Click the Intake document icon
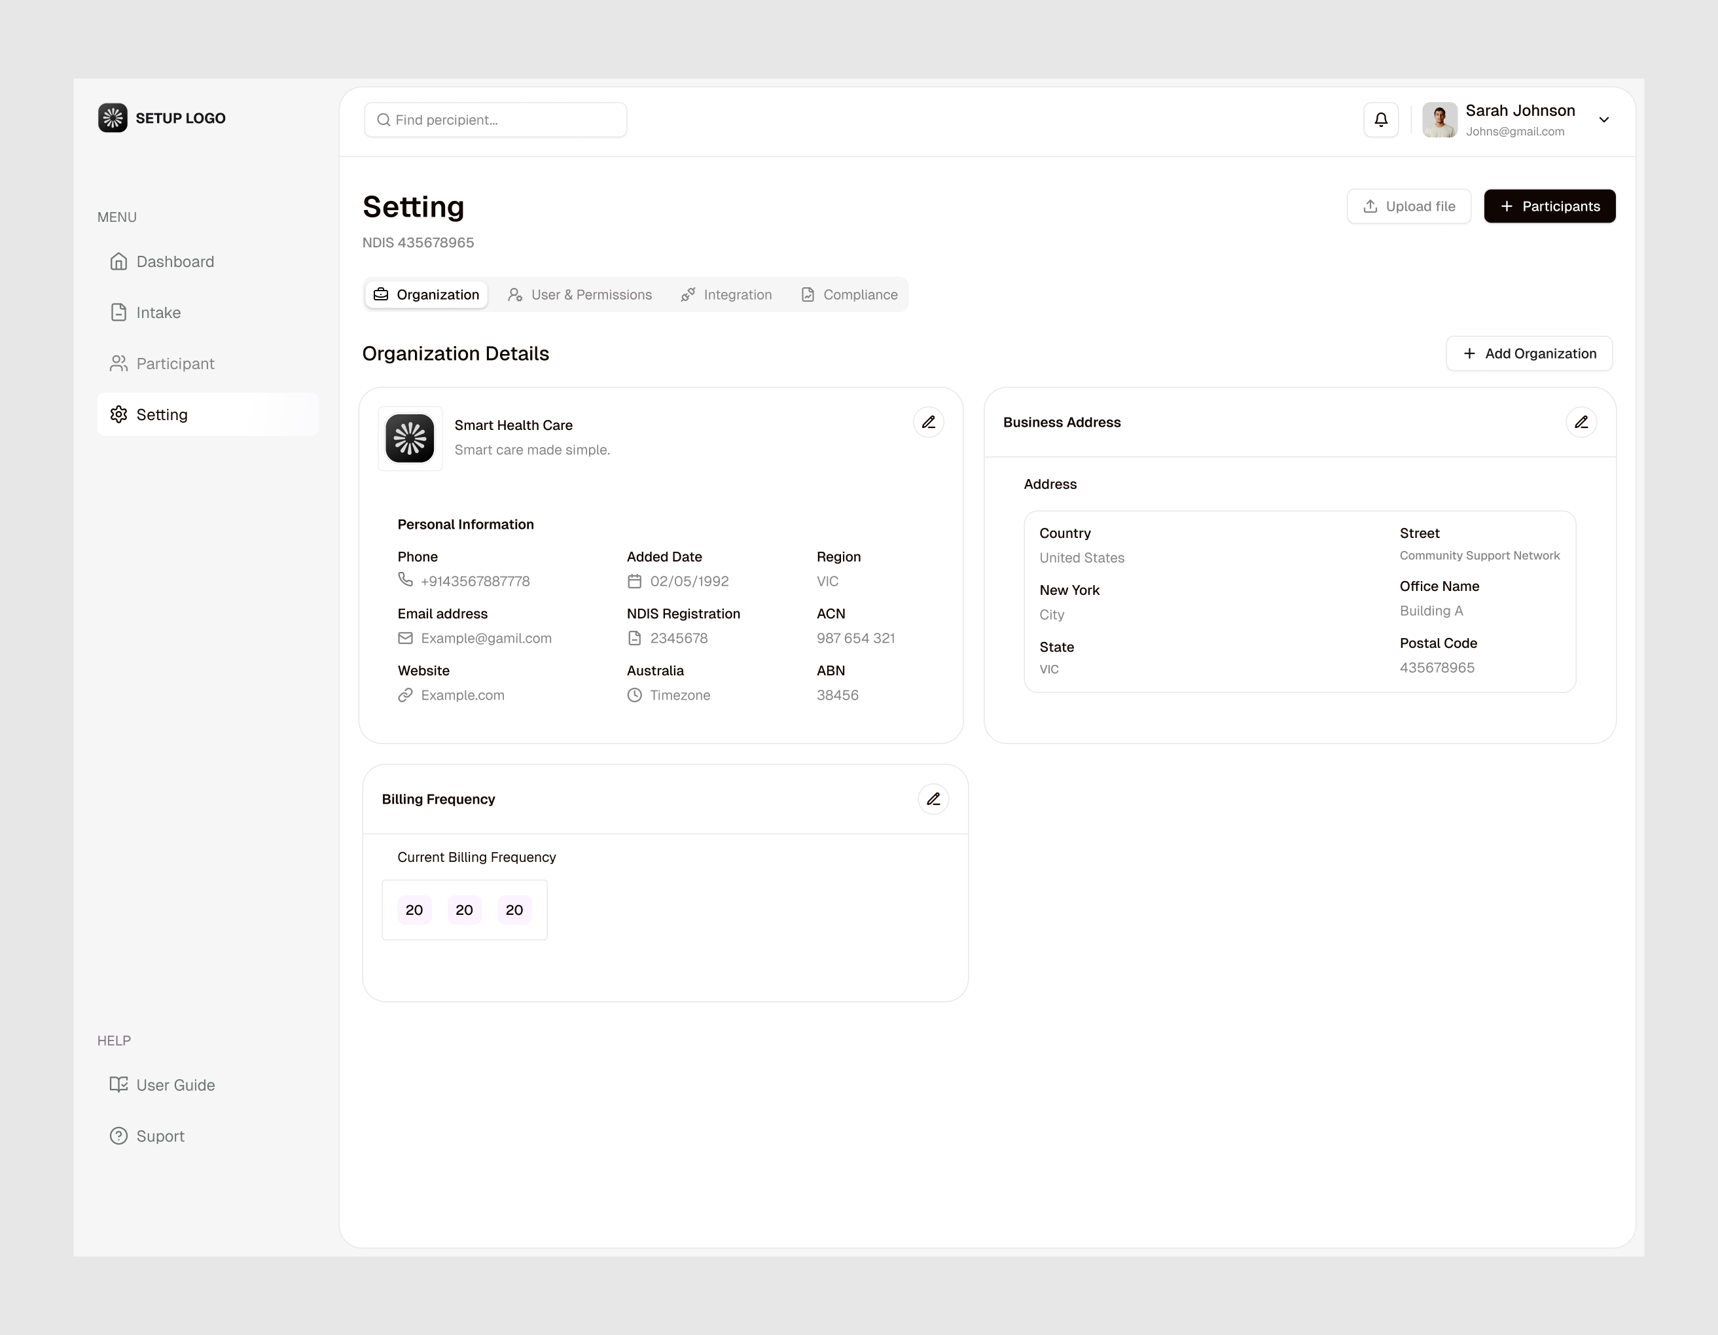 118,311
